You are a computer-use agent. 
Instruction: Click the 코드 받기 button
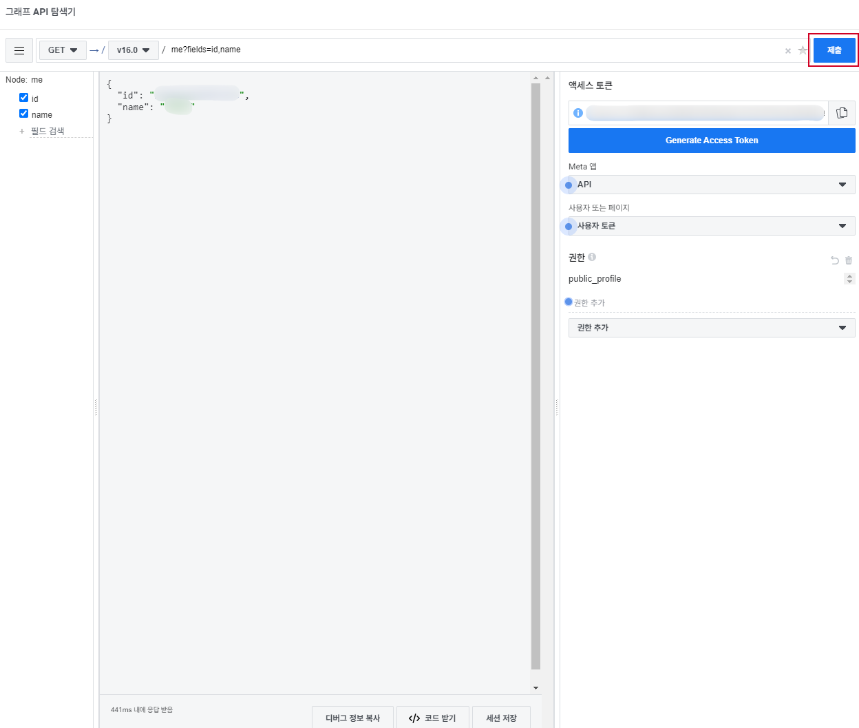tap(432, 718)
